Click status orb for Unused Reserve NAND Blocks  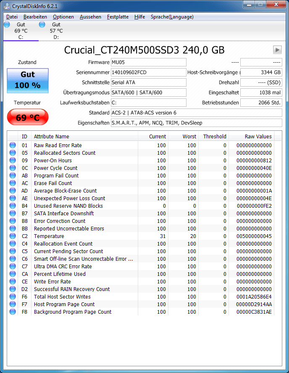click(13, 206)
